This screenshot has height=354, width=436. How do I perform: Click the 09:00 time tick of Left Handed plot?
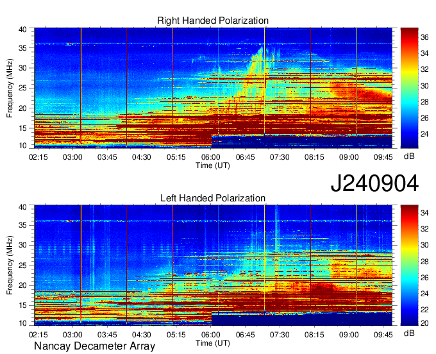click(x=349, y=335)
